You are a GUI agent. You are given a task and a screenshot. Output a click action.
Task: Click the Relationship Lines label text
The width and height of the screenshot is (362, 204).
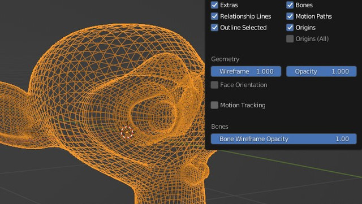[x=245, y=16]
